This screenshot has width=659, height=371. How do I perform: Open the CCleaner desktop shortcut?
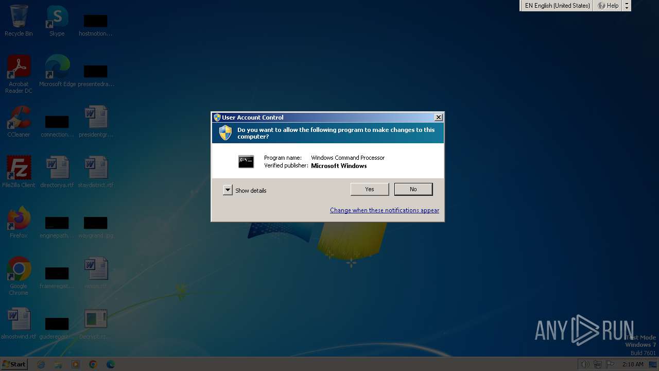click(x=19, y=122)
